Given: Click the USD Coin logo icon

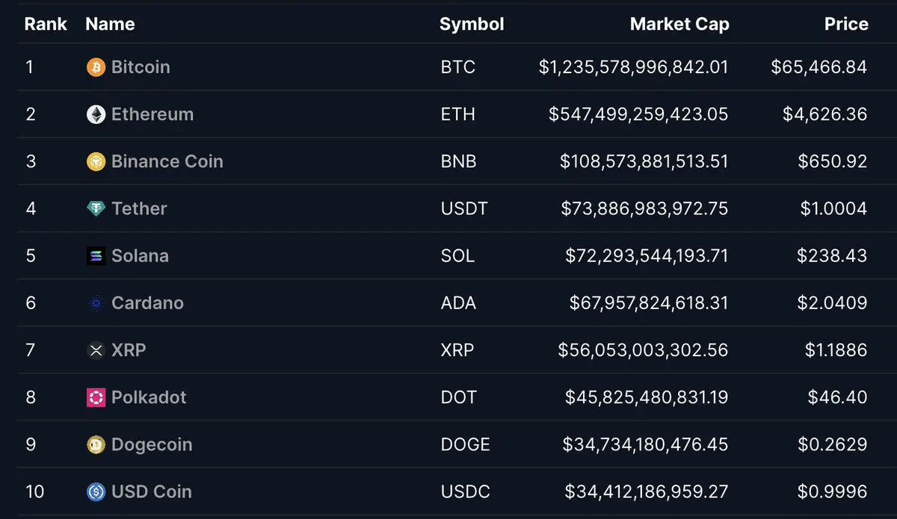Looking at the screenshot, I should [x=96, y=492].
